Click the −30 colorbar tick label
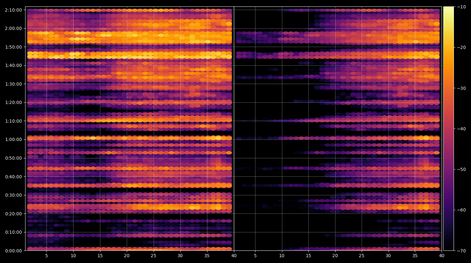Screen dimensions: 471x263 click(461, 88)
